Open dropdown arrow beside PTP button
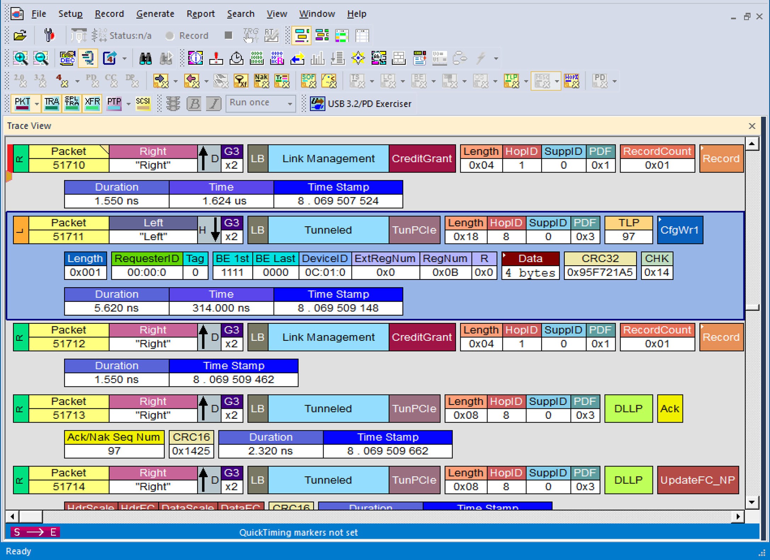 128,104
